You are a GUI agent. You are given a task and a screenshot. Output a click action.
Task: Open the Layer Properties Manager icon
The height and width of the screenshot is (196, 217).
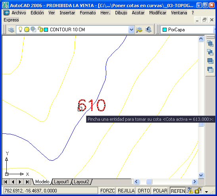(x=11, y=30)
